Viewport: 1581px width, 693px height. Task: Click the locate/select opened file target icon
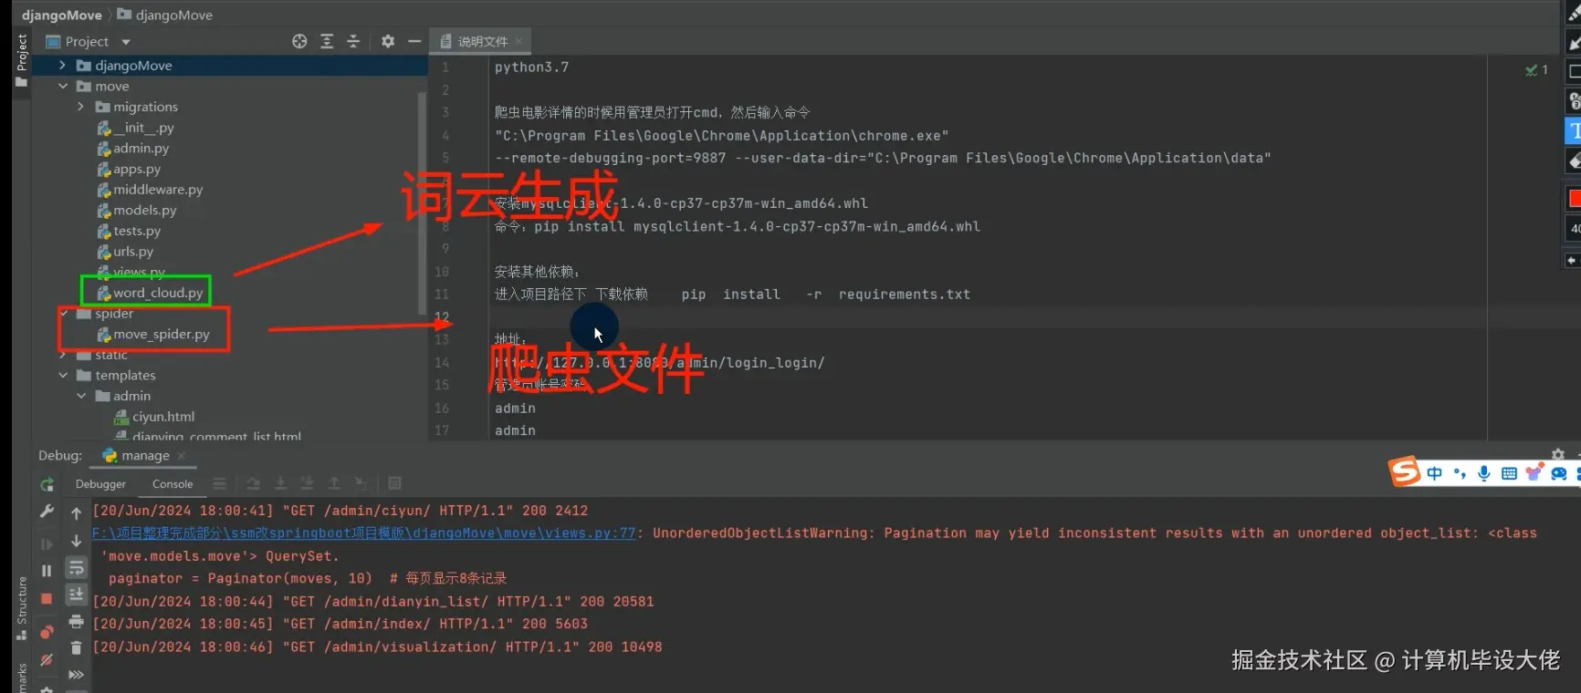(x=299, y=41)
